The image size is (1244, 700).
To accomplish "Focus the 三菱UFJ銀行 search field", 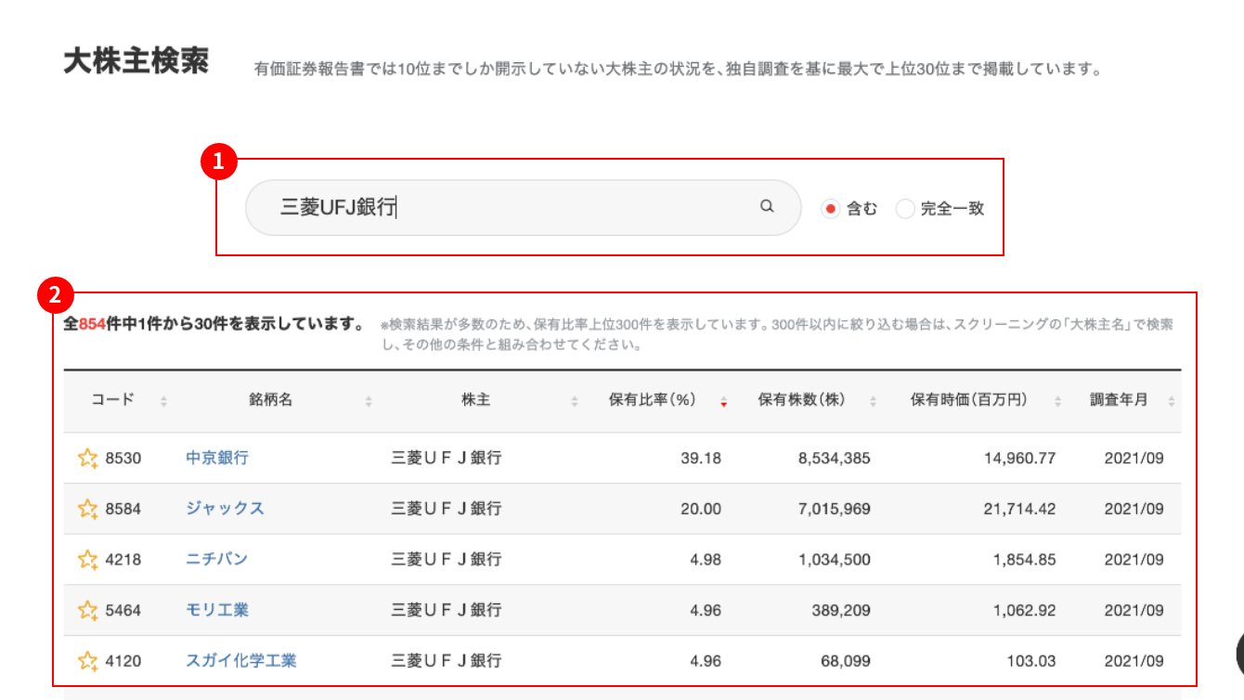I will 523,207.
